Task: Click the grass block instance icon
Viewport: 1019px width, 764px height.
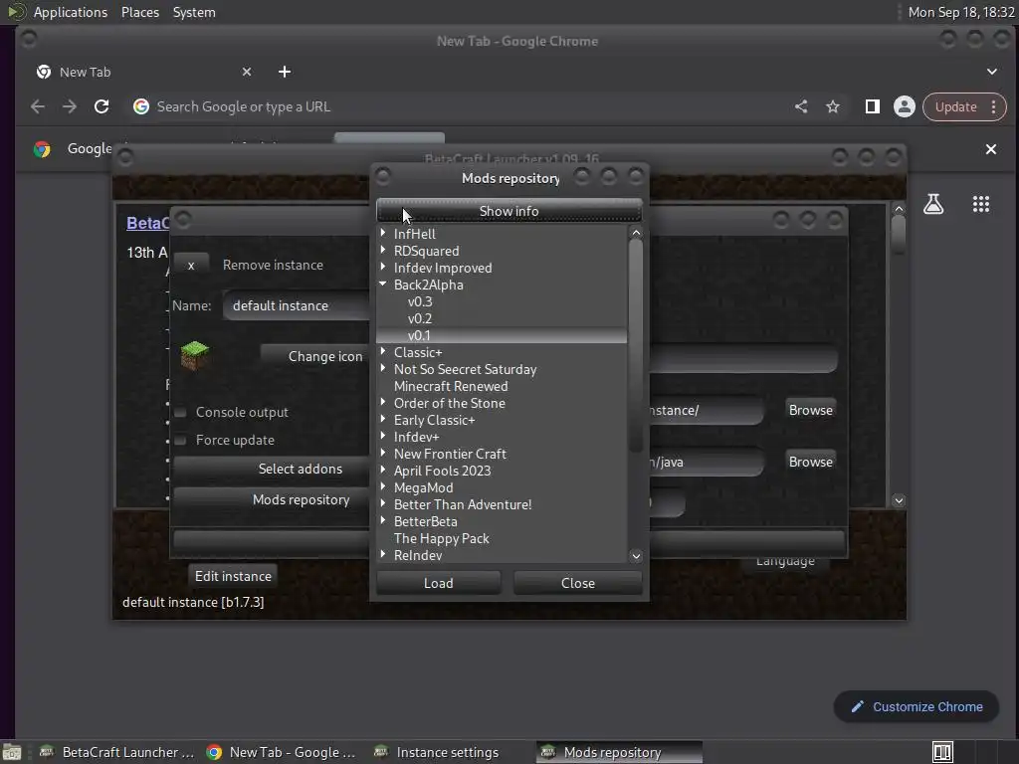Action: point(194,356)
